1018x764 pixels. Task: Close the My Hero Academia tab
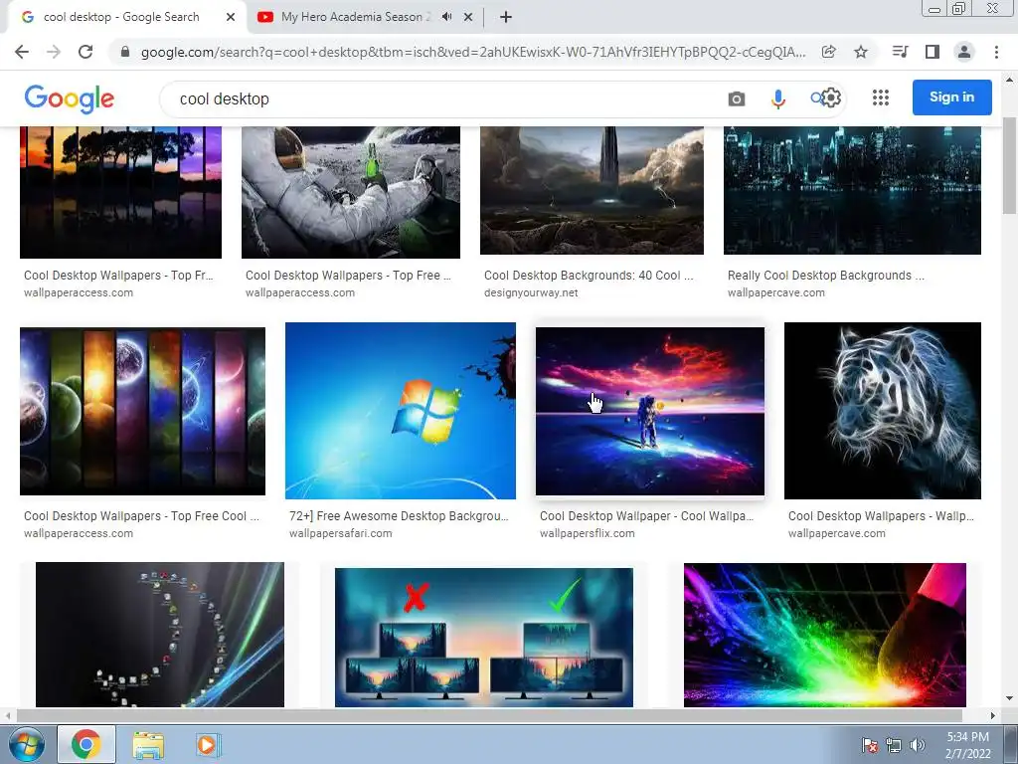pyautogui.click(x=468, y=17)
